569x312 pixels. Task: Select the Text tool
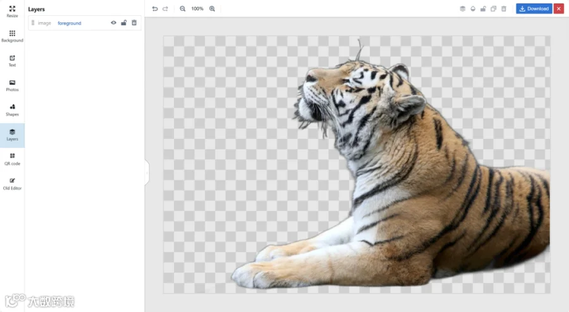point(12,61)
